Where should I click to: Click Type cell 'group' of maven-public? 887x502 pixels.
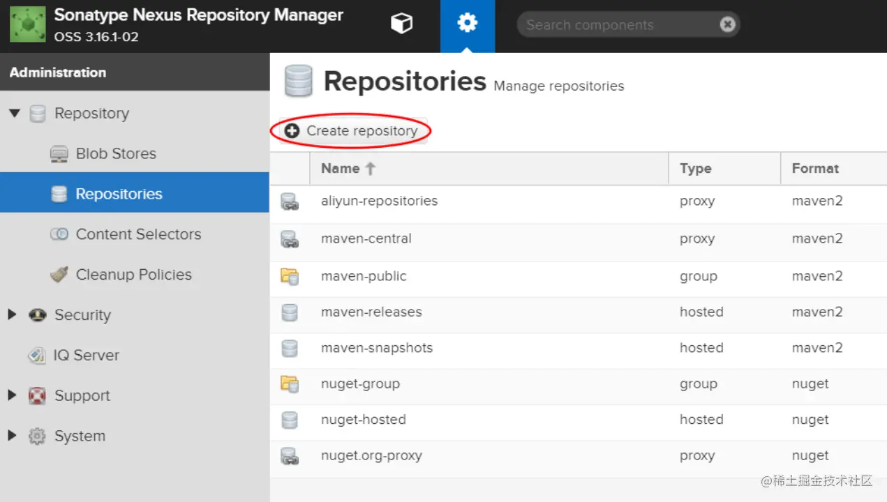[x=699, y=276]
